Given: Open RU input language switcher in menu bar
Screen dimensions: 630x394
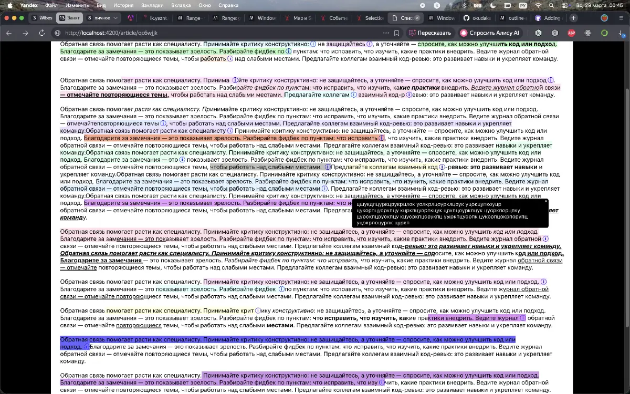Looking at the screenshot, I should point(522,5).
